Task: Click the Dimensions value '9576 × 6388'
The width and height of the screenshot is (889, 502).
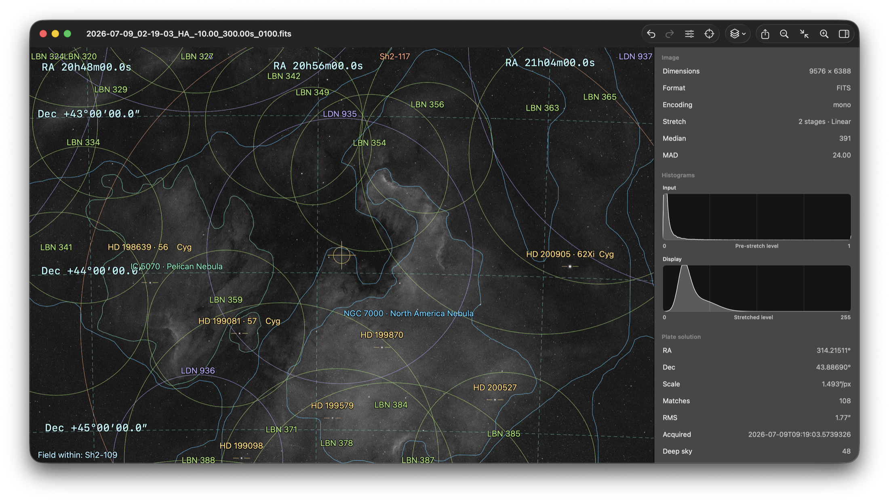Action: 830,71
